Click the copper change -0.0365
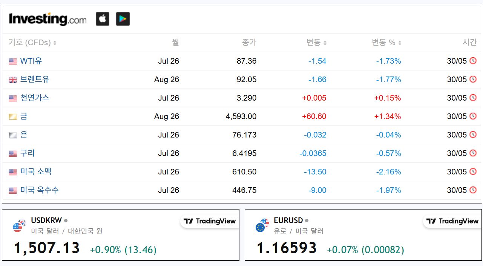Screen dimensions: 483x266 tap(313, 153)
